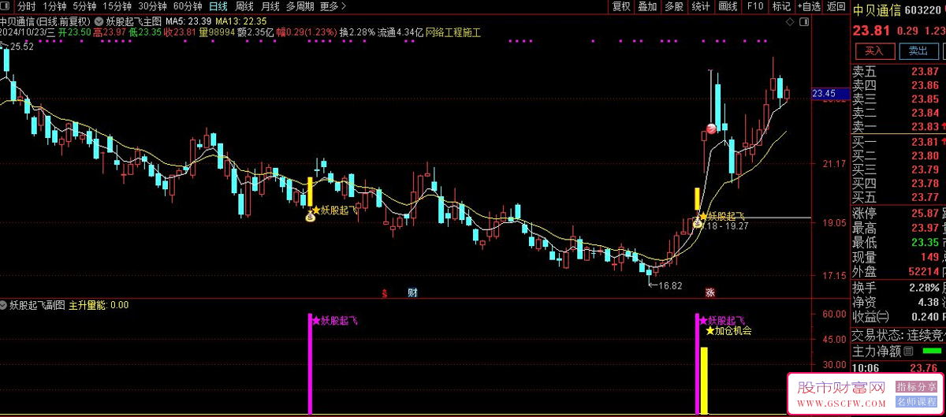Click the 买一 price 23.81
The image size is (946, 417).
pyautogui.click(x=926, y=142)
